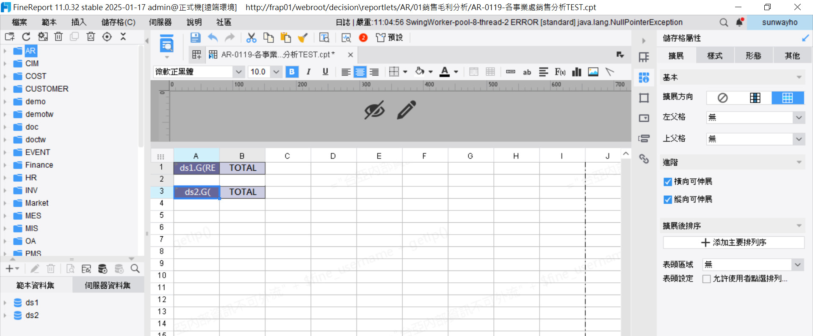Expand the CUSTOMER folder in tree
Screen dimensions: 813x336
click(x=5, y=89)
